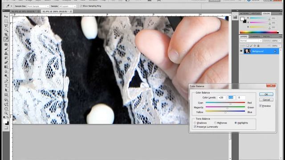This screenshot has width=285, height=160.
Task: Select the Move tool
Action: pyautogui.click(x=6, y=17)
